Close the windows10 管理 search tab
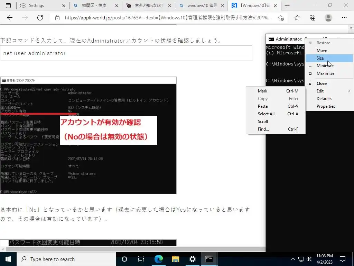 pyautogui.click(x=222, y=6)
